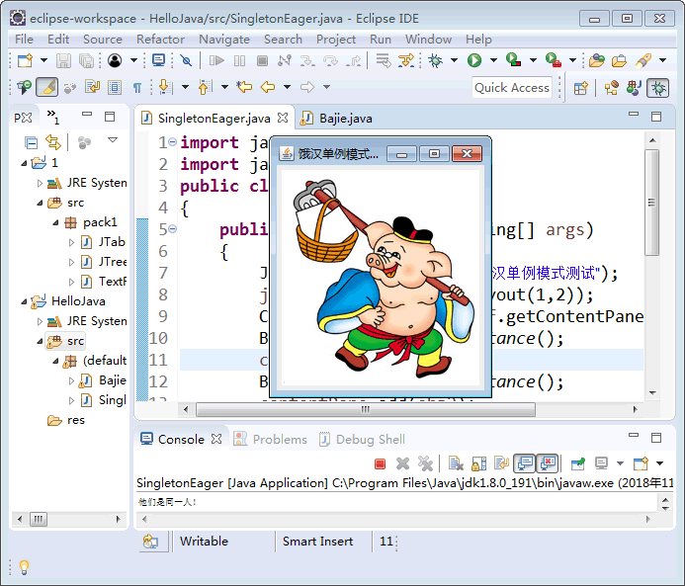
Task: Click the Save All icon
Action: tap(86, 60)
